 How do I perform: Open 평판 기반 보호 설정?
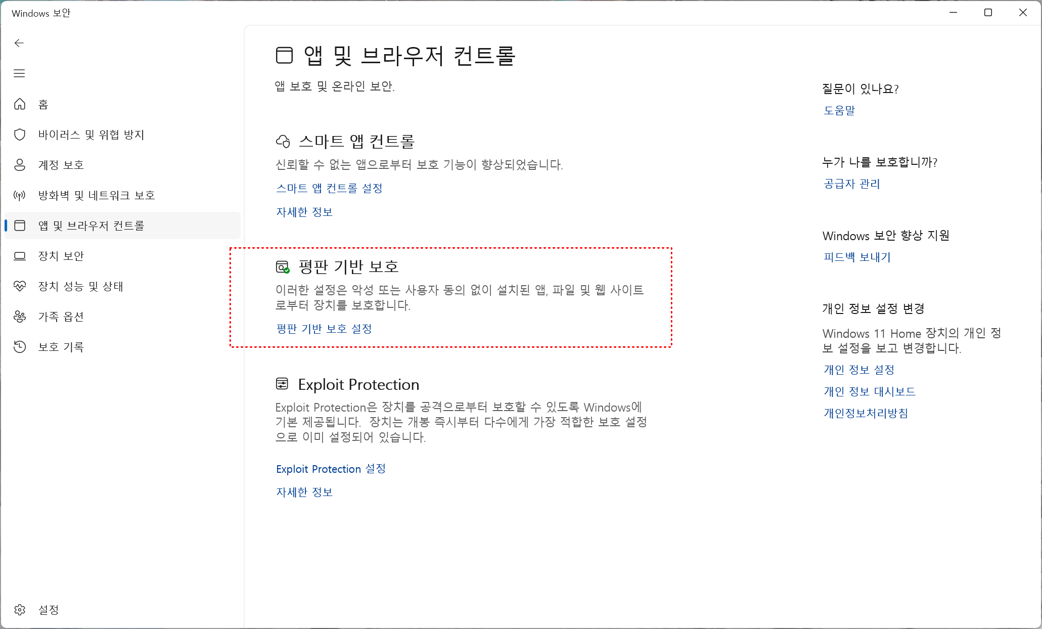click(324, 329)
